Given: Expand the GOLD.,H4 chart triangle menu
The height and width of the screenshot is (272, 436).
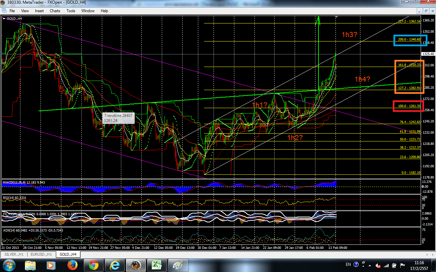Looking at the screenshot, I should (x=4, y=18).
